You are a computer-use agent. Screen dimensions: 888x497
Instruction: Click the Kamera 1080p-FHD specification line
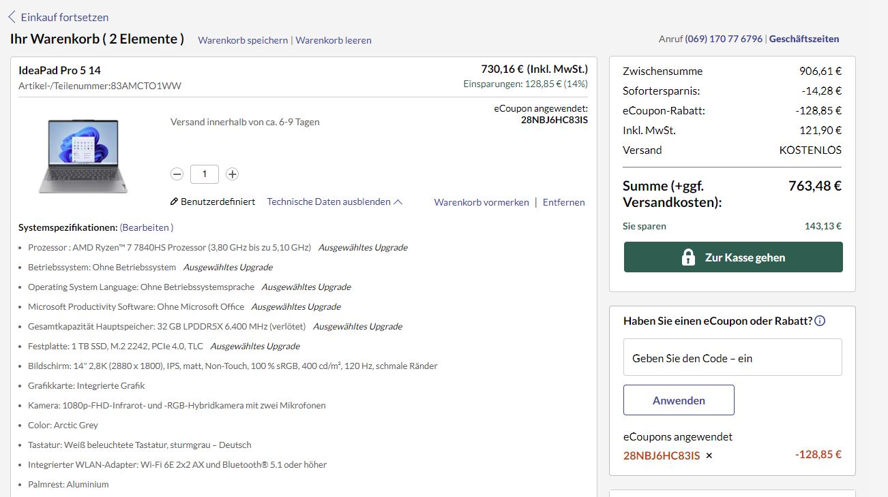click(177, 405)
